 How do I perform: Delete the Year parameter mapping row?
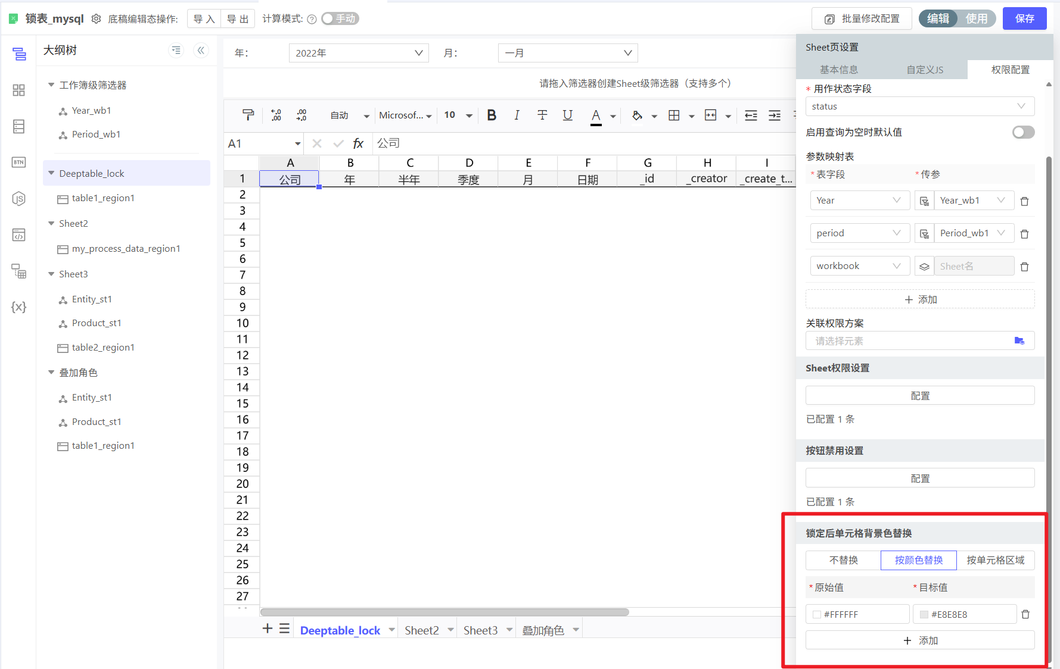click(1024, 201)
